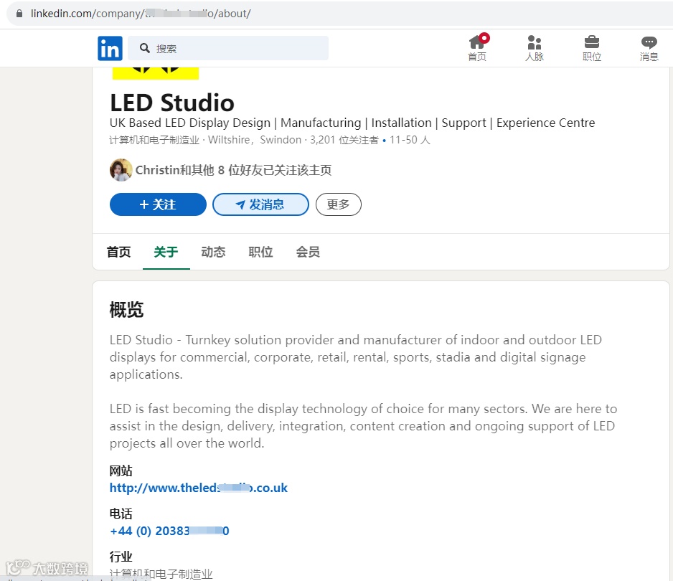The height and width of the screenshot is (581, 673).
Task: Click the padlock icon in address bar
Action: tap(19, 14)
